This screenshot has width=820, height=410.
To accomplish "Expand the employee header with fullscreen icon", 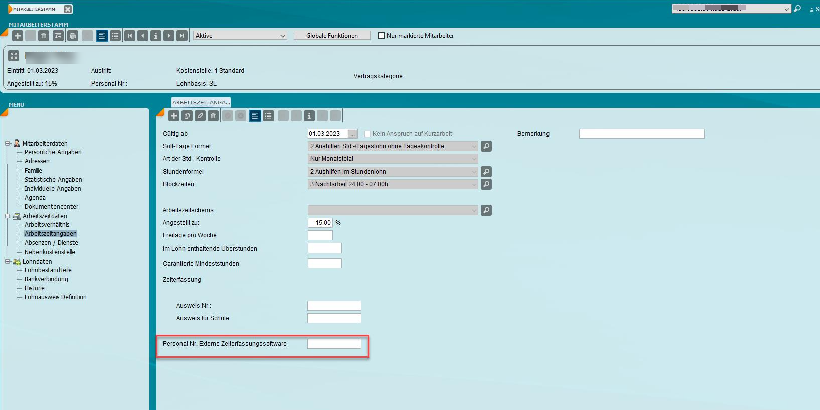I will pyautogui.click(x=14, y=56).
